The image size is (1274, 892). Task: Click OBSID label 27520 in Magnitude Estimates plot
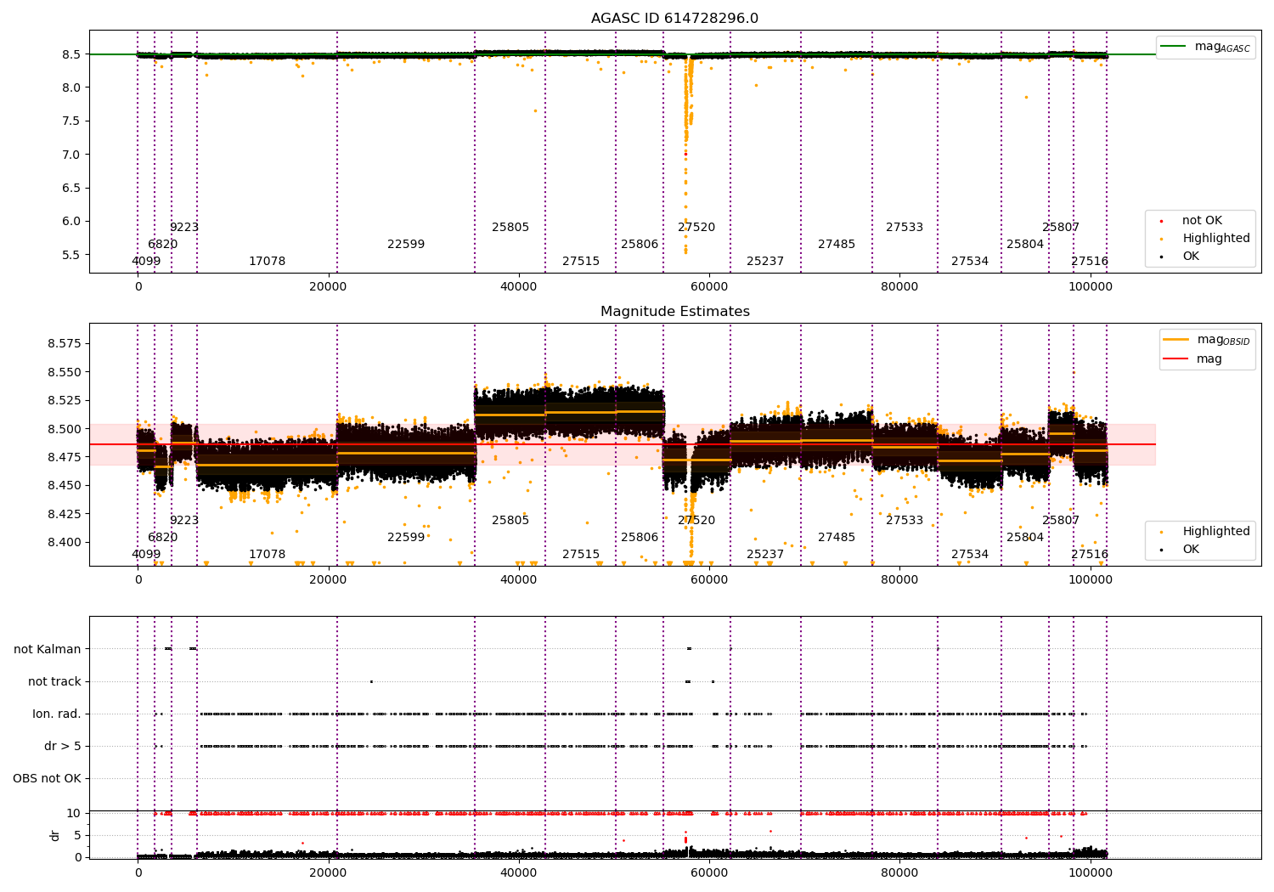coord(696,521)
